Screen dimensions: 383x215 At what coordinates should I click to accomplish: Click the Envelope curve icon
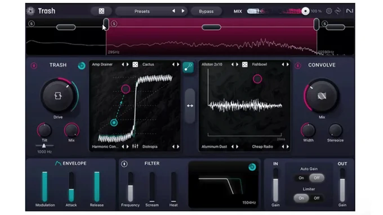(x=58, y=163)
